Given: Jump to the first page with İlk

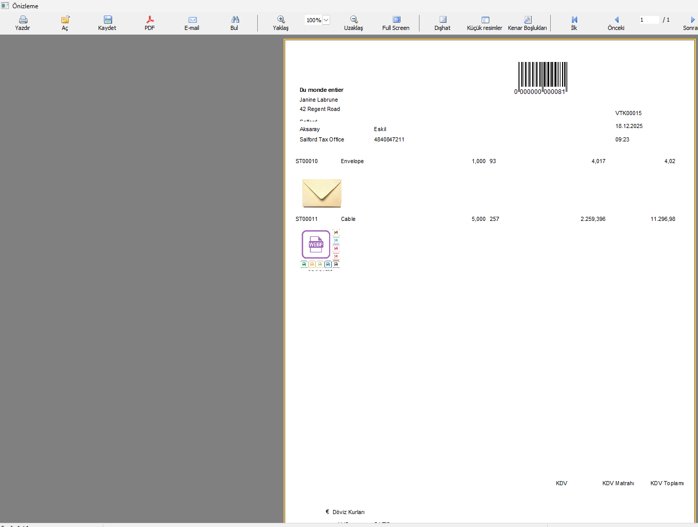Looking at the screenshot, I should click(574, 20).
